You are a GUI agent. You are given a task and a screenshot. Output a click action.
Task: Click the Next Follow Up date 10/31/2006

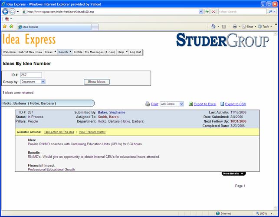238,121
